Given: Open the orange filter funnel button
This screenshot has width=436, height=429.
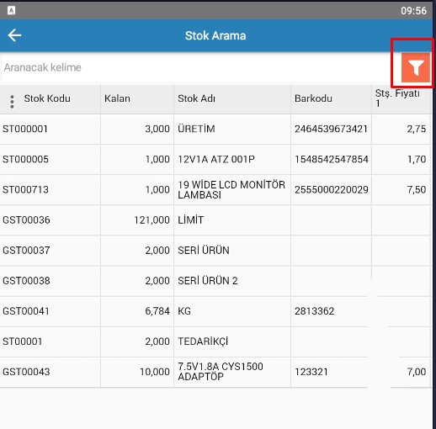Looking at the screenshot, I should point(416,67).
